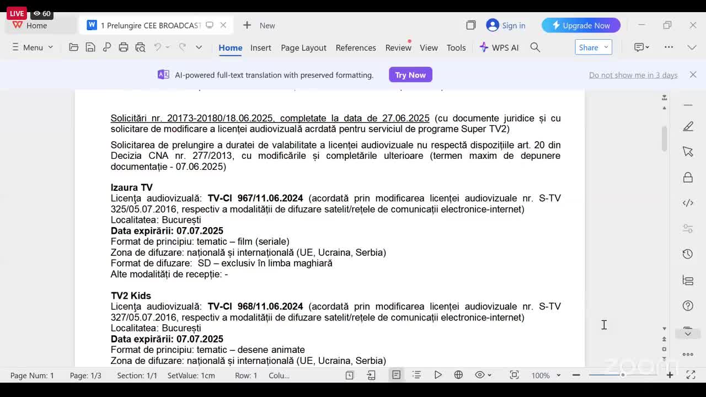Click the vertical scrollbar thumb

[x=664, y=138]
